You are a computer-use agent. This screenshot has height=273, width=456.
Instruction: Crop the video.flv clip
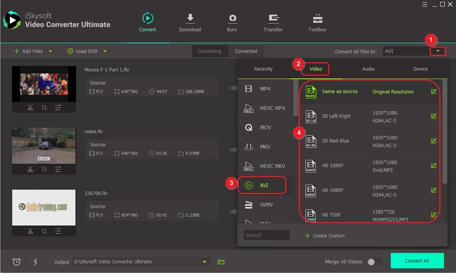click(x=44, y=169)
